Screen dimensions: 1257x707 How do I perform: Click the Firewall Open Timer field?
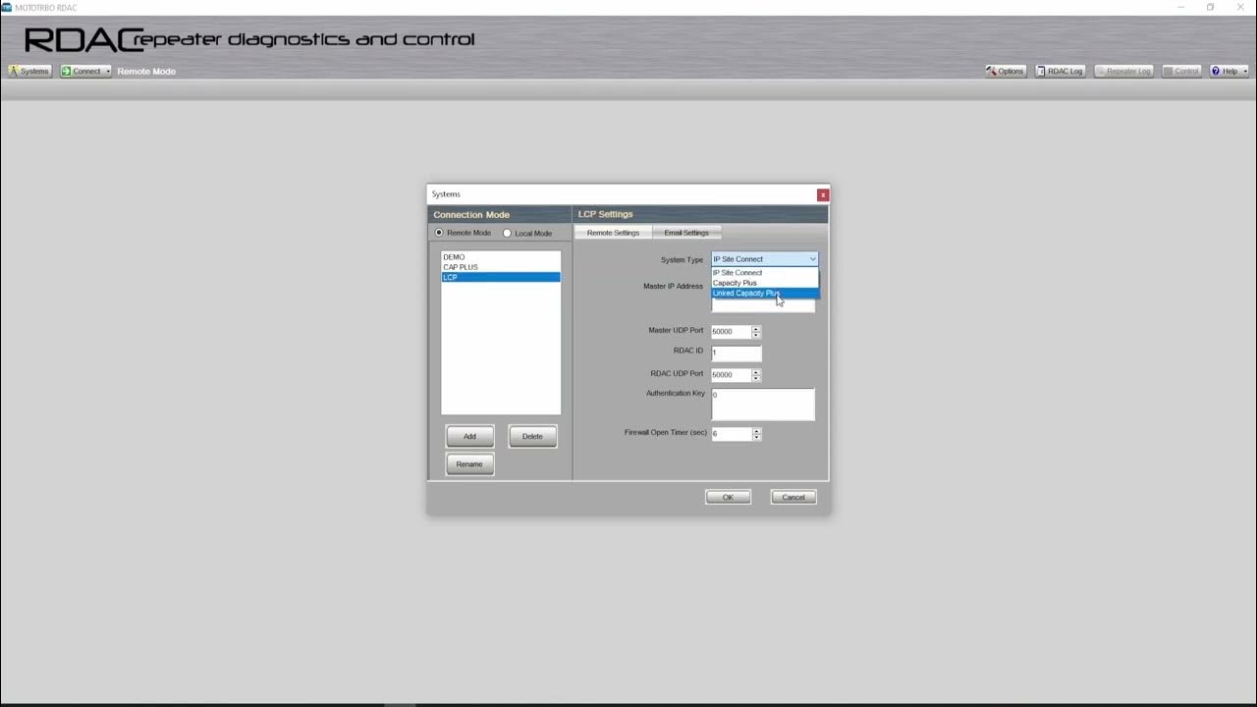point(731,434)
